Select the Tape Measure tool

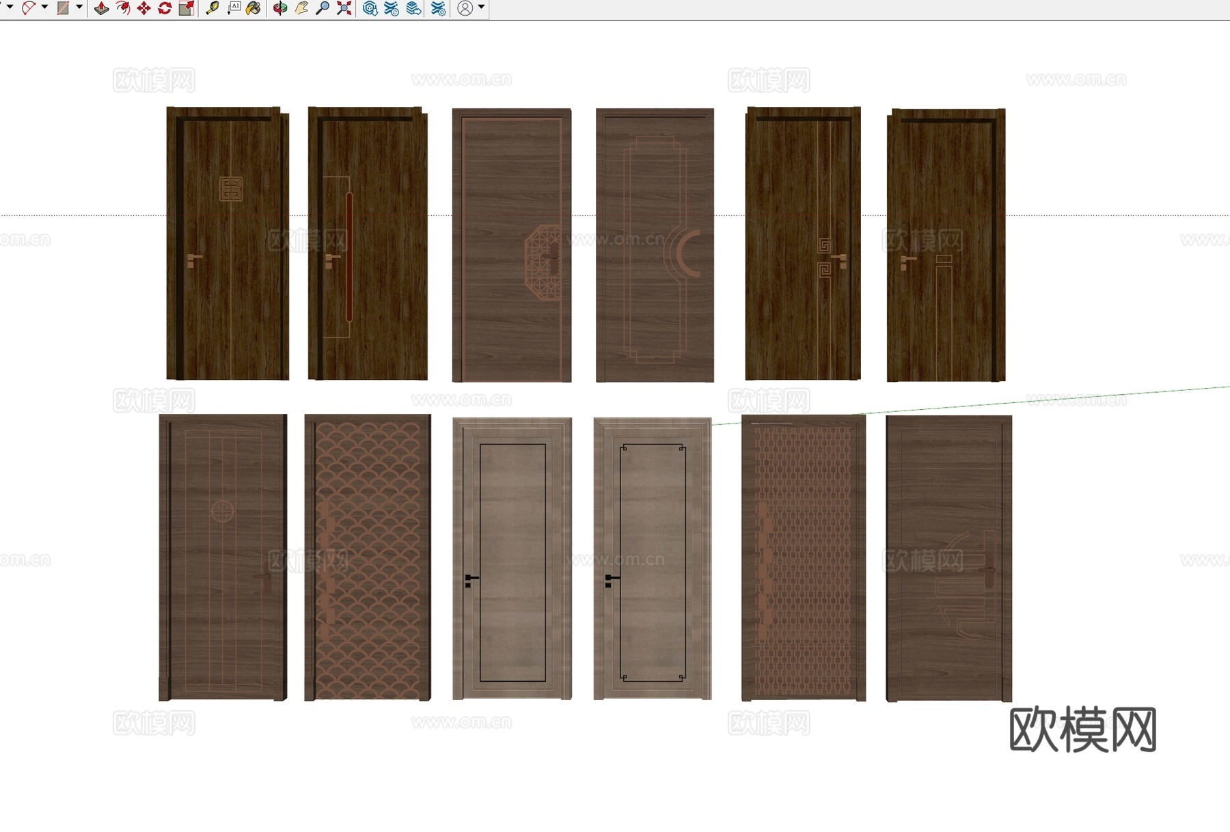pos(213,8)
